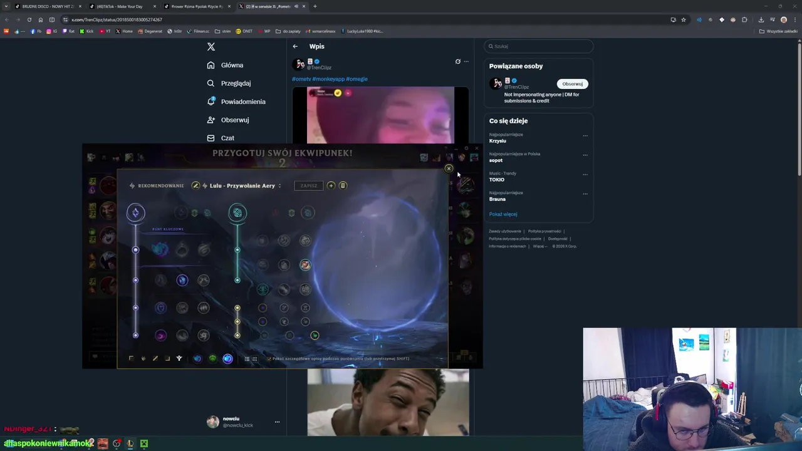Open more options for Krzysiu trend
The height and width of the screenshot is (451, 802).
585,136
